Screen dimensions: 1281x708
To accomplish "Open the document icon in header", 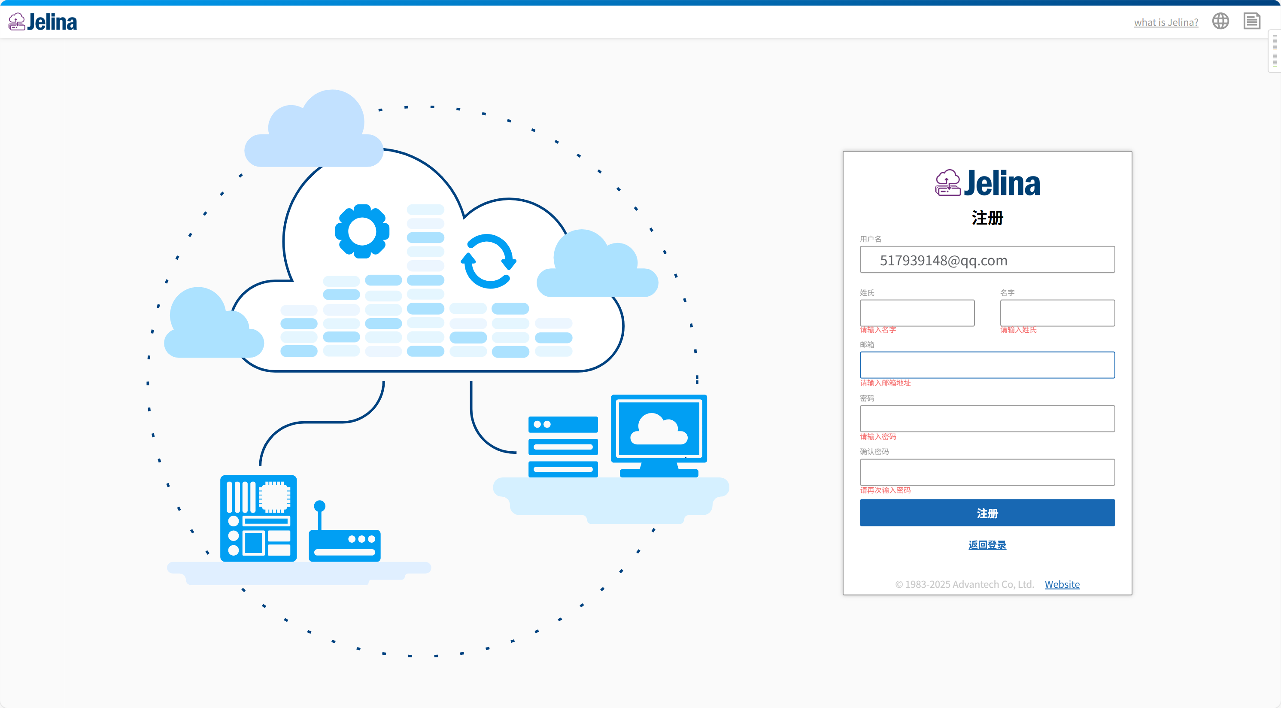I will coord(1252,21).
